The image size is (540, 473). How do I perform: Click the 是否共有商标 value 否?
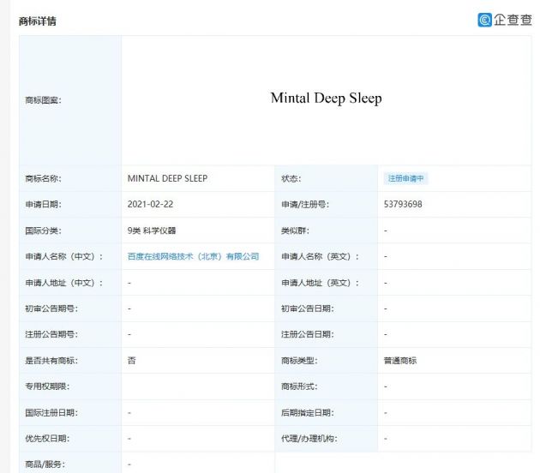tap(131, 361)
